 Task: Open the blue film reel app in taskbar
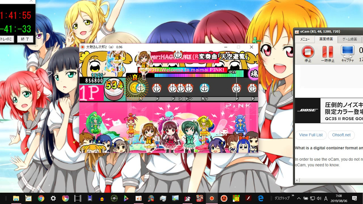[90, 198]
